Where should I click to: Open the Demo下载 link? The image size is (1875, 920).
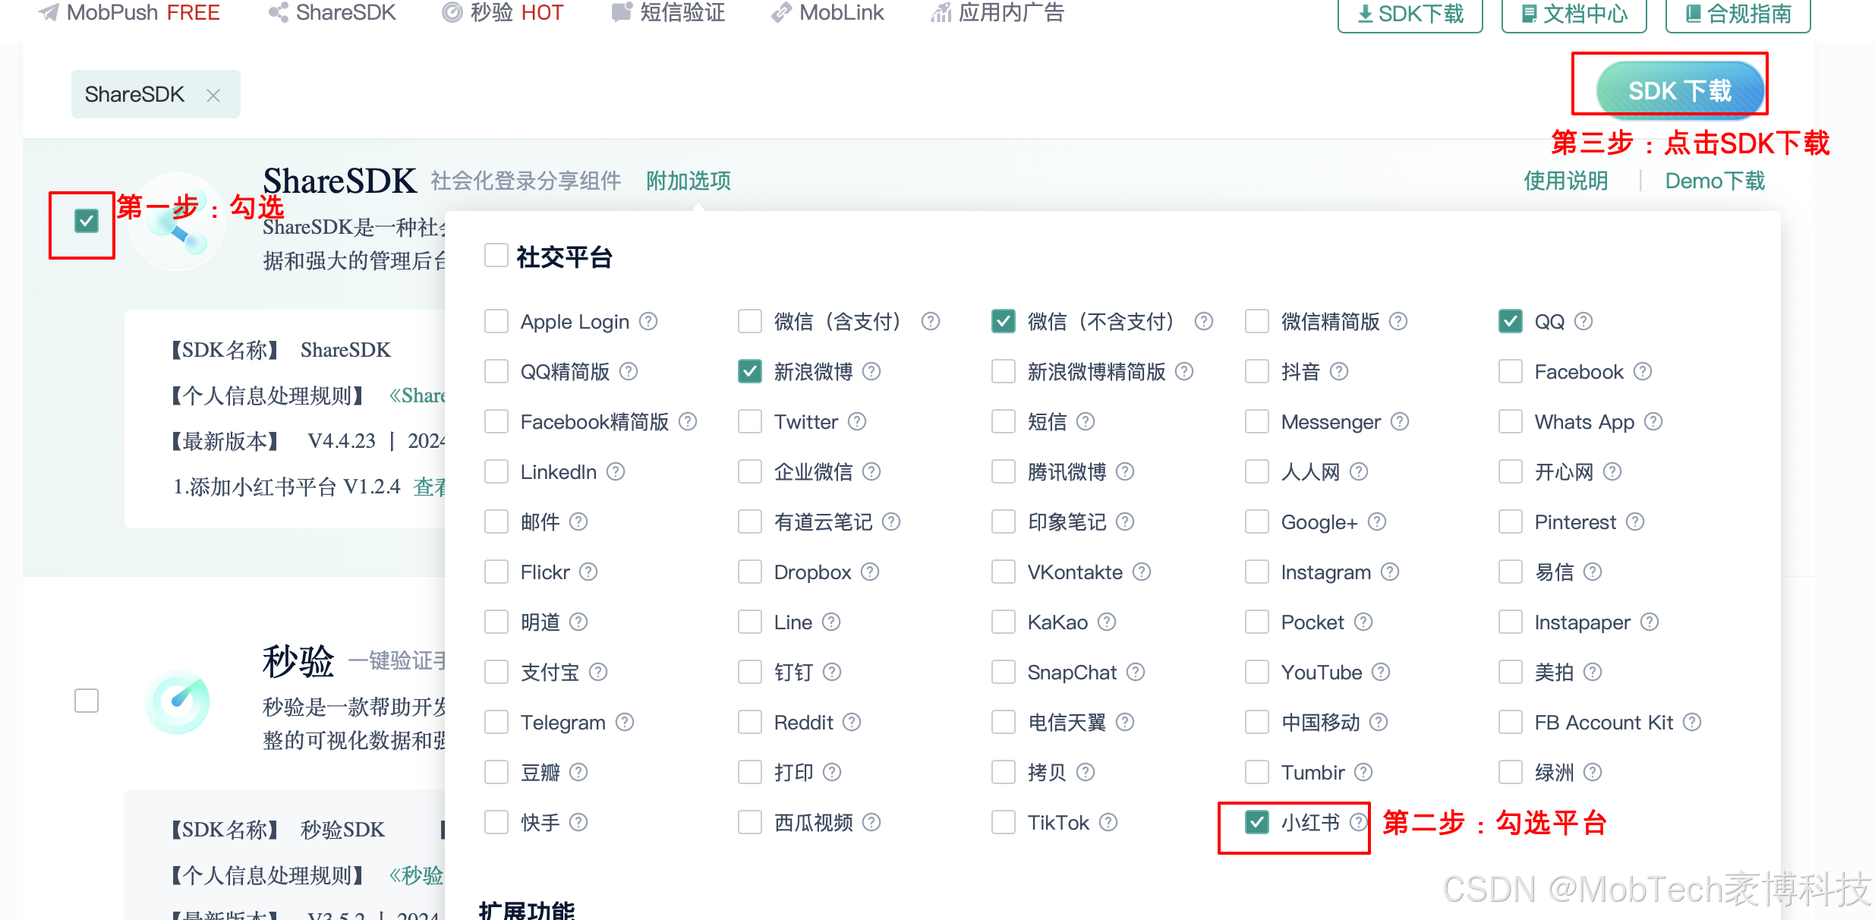(x=1715, y=181)
